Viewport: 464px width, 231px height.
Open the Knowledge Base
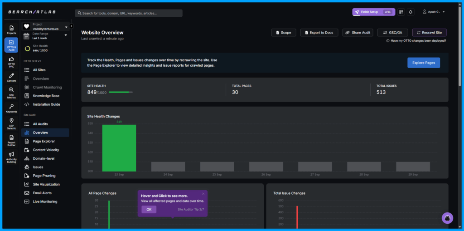click(46, 96)
